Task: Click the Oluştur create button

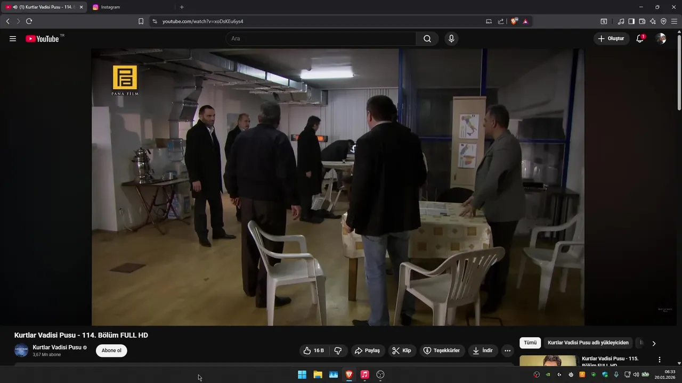Action: (611, 39)
